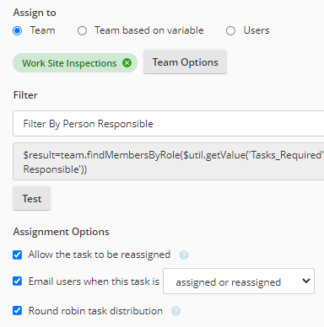Open the assigned or reassigned dropdown
Screen dimensions: 324x327
click(239, 281)
